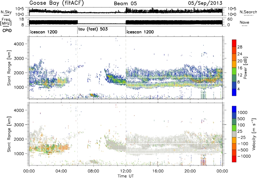The width and height of the screenshot is (257, 178).
Task: Click the second 'icescan 1200' label at 12:00
Action: tap(140, 32)
